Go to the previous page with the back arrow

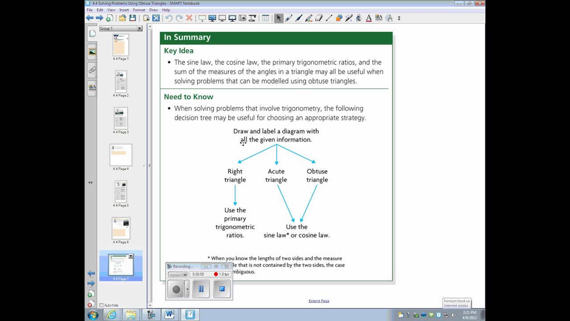[x=90, y=18]
